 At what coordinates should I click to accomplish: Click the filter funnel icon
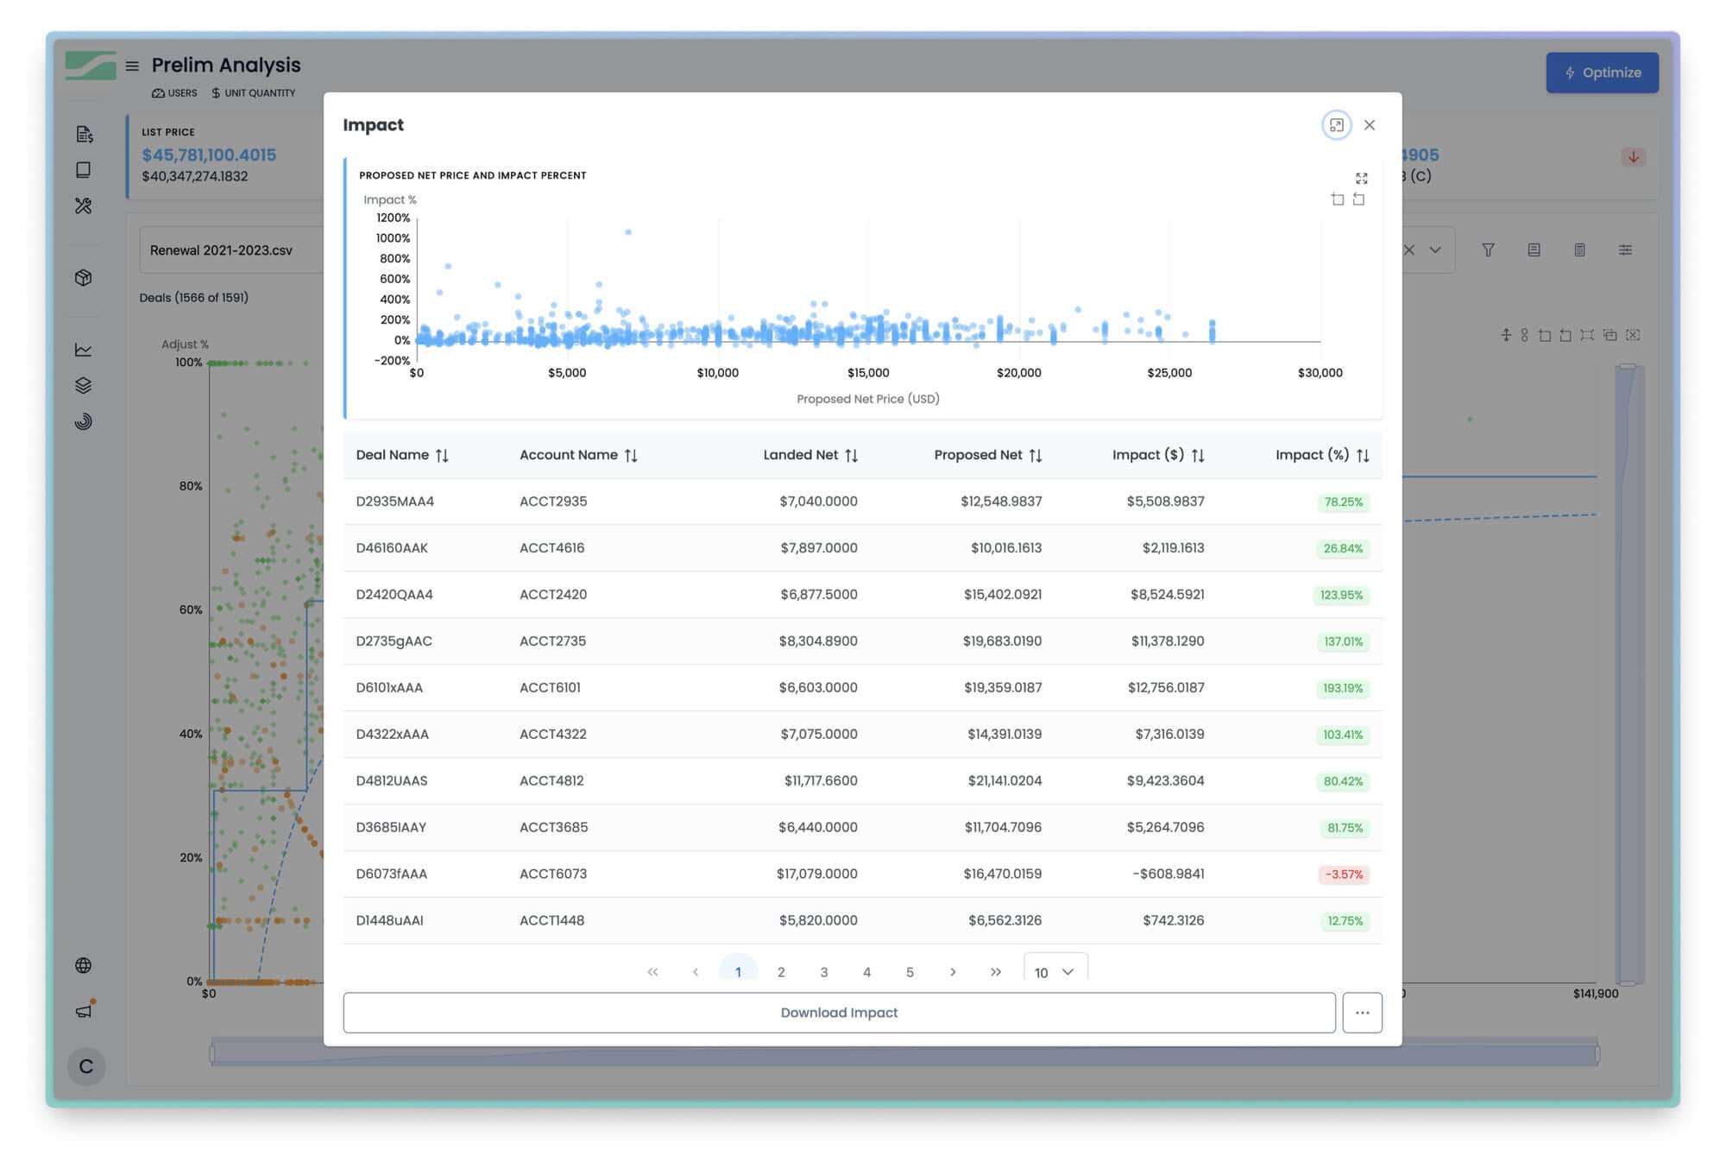point(1488,249)
